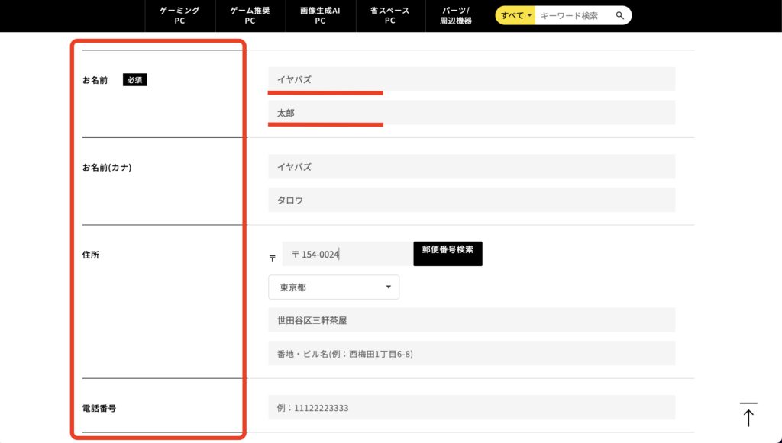Click the family name field containing イヤバズ
The image size is (782, 443).
tap(472, 79)
